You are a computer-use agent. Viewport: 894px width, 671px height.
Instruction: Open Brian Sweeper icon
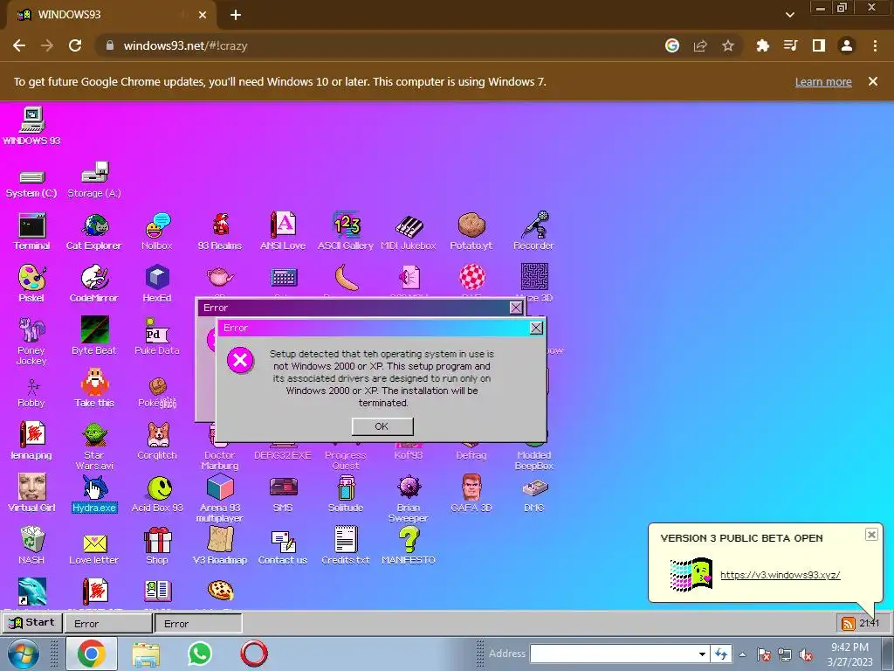[x=409, y=498]
